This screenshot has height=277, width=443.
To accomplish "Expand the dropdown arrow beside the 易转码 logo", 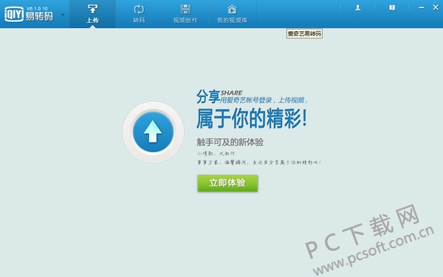I will point(63,15).
